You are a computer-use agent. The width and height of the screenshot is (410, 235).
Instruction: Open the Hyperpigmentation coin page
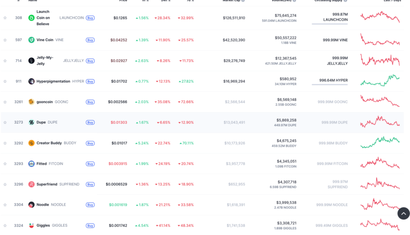point(54,82)
